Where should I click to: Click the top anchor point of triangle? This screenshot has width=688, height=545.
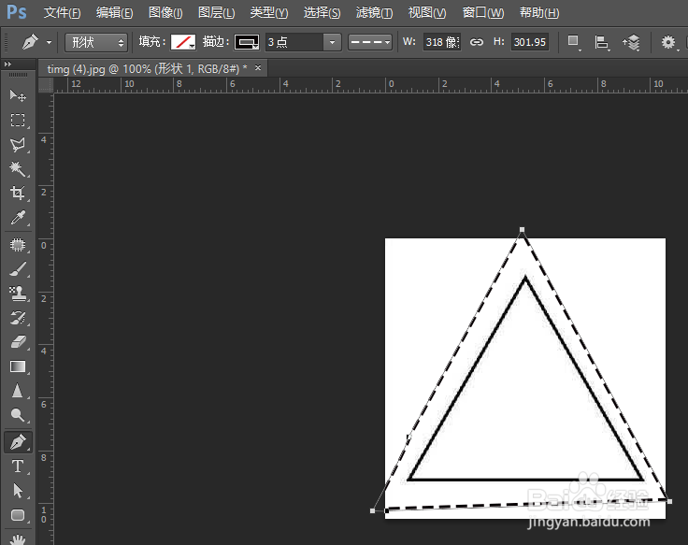[x=522, y=229]
